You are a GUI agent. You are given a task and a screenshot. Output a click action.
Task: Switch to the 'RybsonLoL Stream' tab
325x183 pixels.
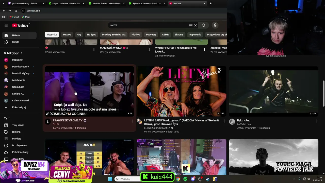147,3
